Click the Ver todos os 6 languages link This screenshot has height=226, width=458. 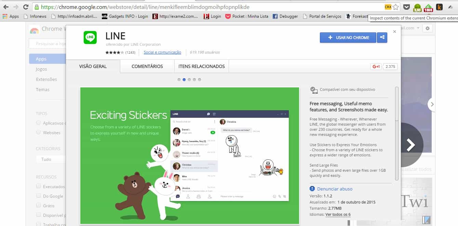coord(338,214)
